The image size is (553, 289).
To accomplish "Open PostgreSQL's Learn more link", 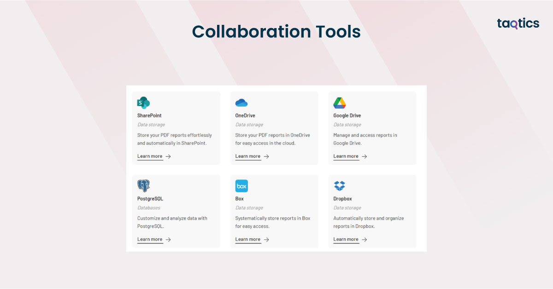I will click(150, 239).
